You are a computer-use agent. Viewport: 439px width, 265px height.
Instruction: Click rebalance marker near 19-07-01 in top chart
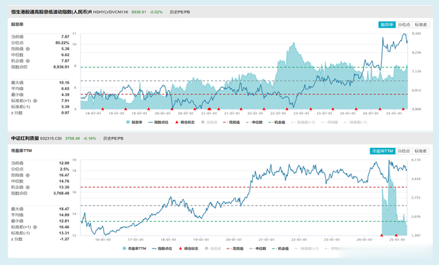click(x=149, y=109)
